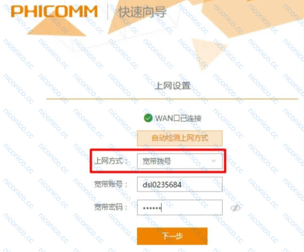The width and height of the screenshot is (304, 252).
Task: Click the PHICOMM logo
Action: click(54, 11)
